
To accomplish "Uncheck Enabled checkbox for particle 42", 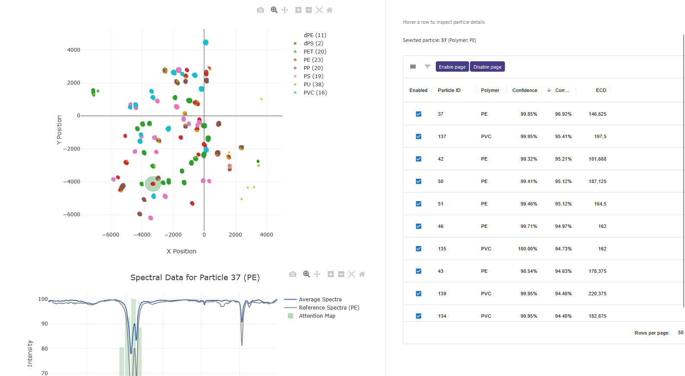I will (419, 159).
